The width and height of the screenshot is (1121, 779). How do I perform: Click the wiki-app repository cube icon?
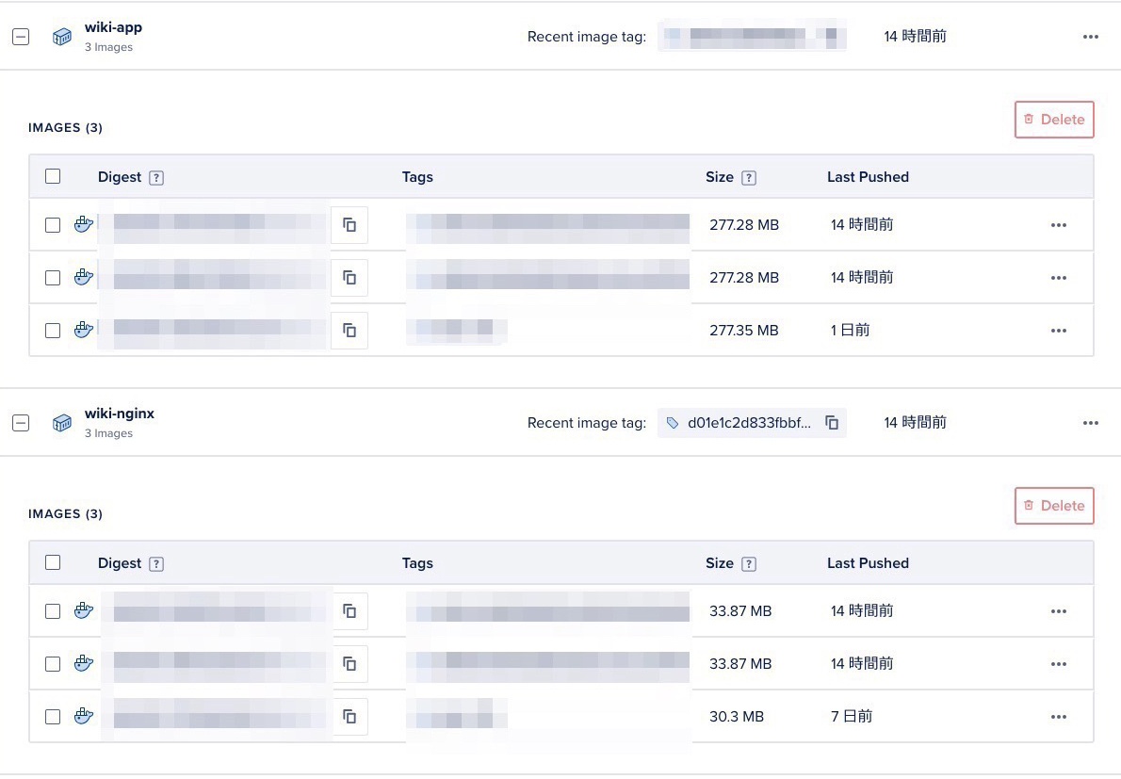62,37
